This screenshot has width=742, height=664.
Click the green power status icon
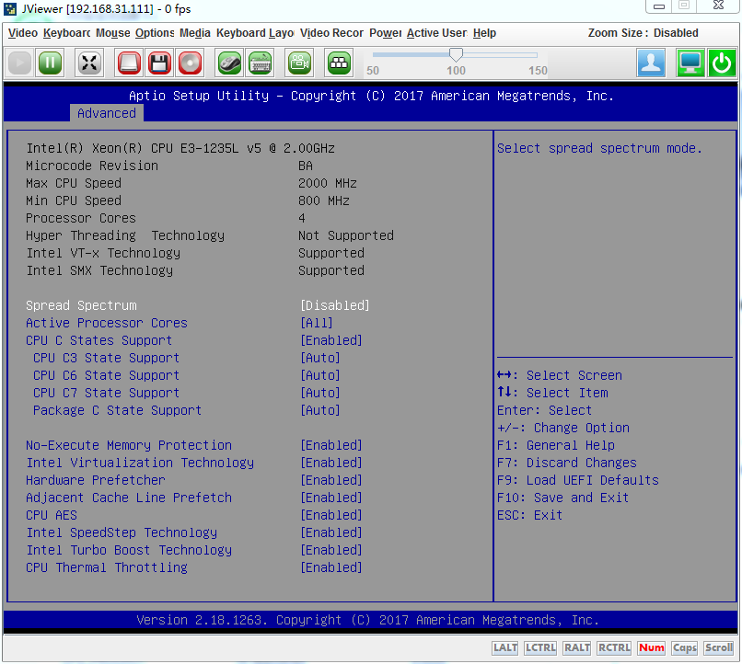pyautogui.click(x=722, y=63)
